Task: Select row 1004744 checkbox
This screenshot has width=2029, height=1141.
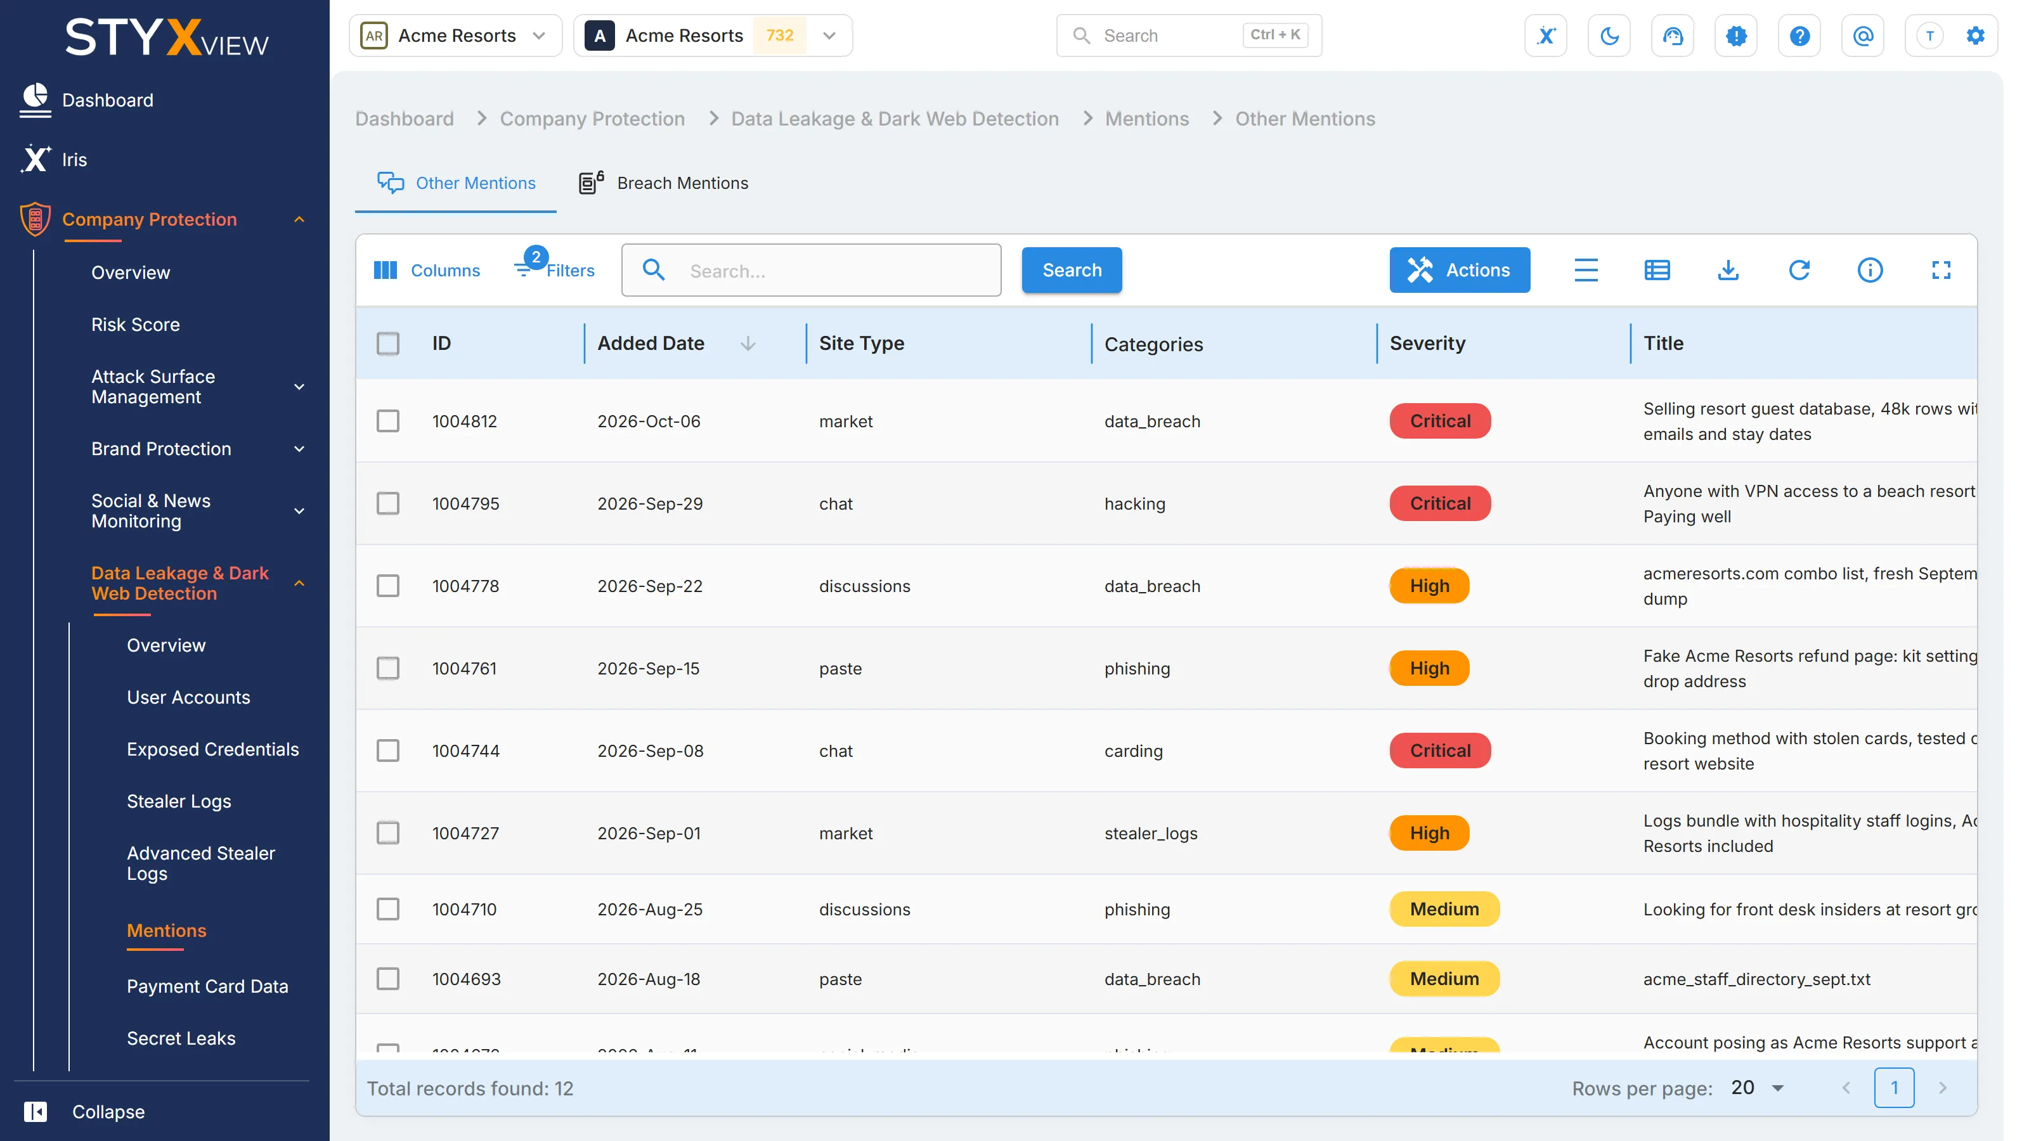Action: (x=387, y=751)
